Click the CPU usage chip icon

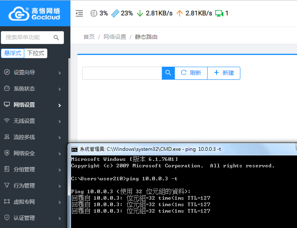click(x=93, y=13)
